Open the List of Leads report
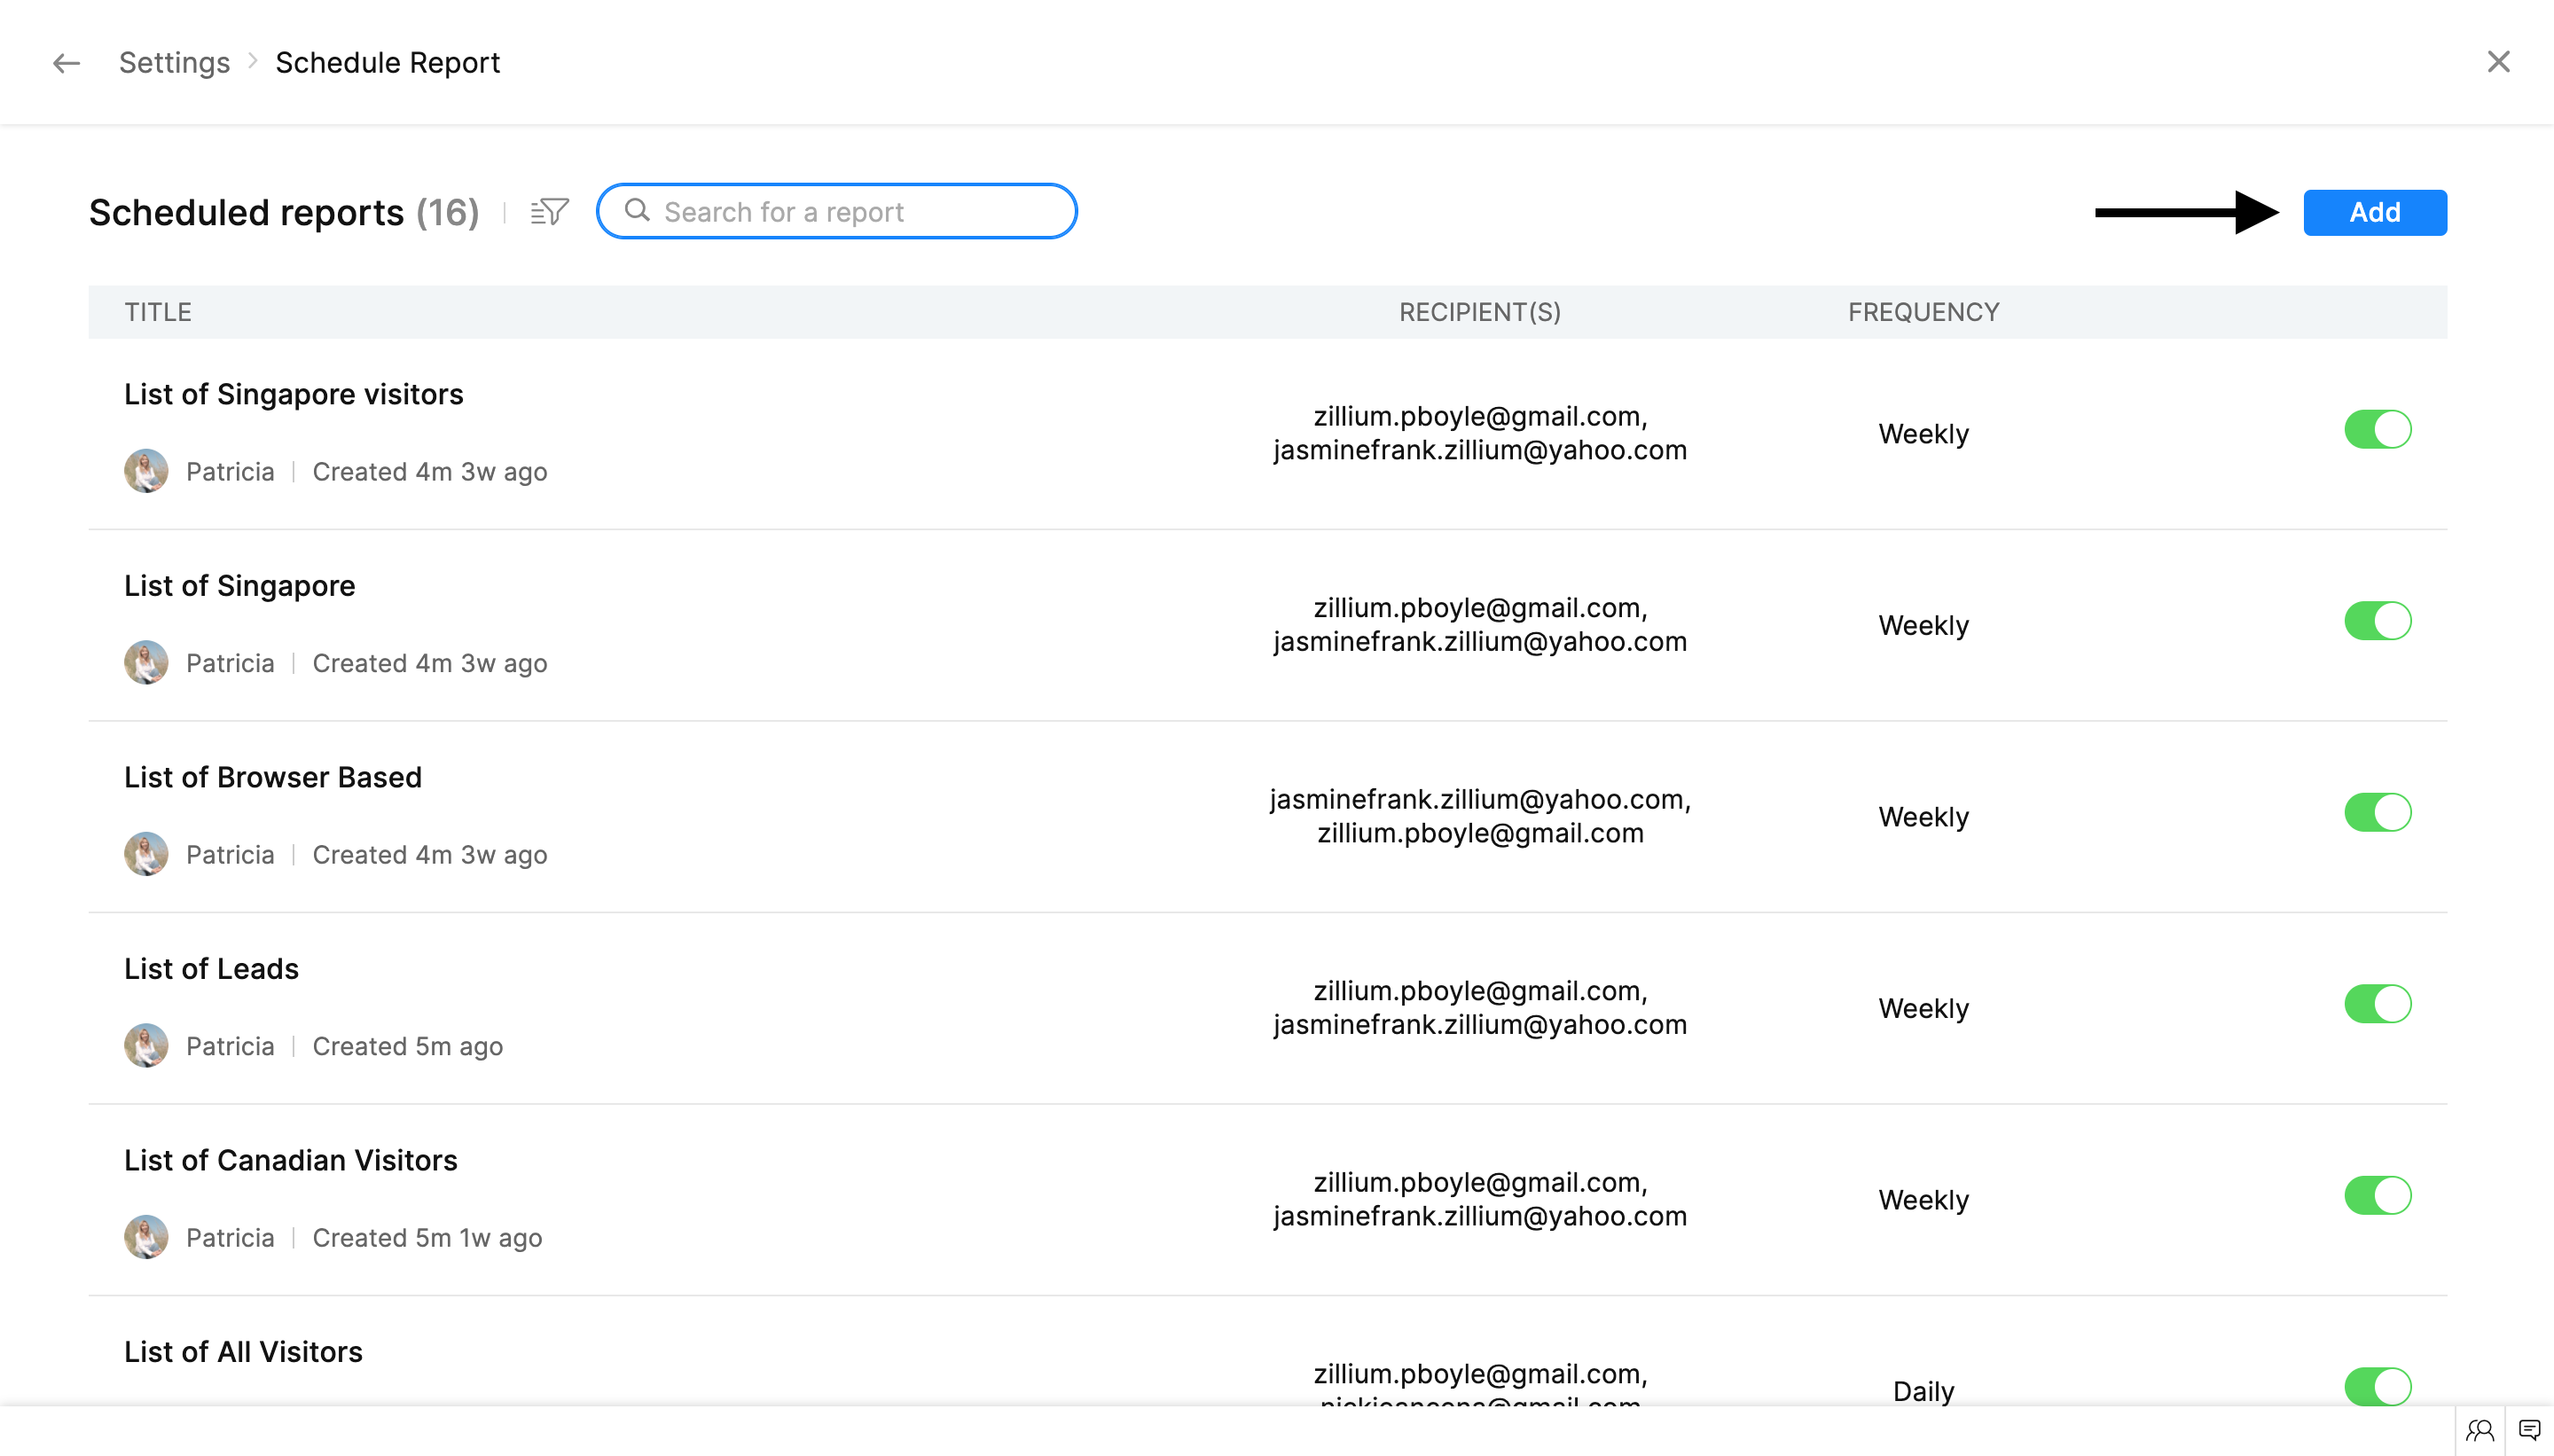The width and height of the screenshot is (2554, 1456). (211, 969)
